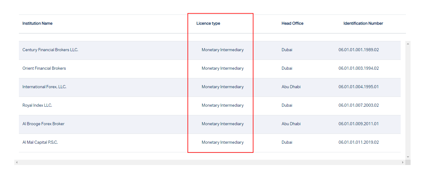This screenshot has width=427, height=177.
Task: Click the Orient Financial Brokers entry
Action: tap(44, 68)
